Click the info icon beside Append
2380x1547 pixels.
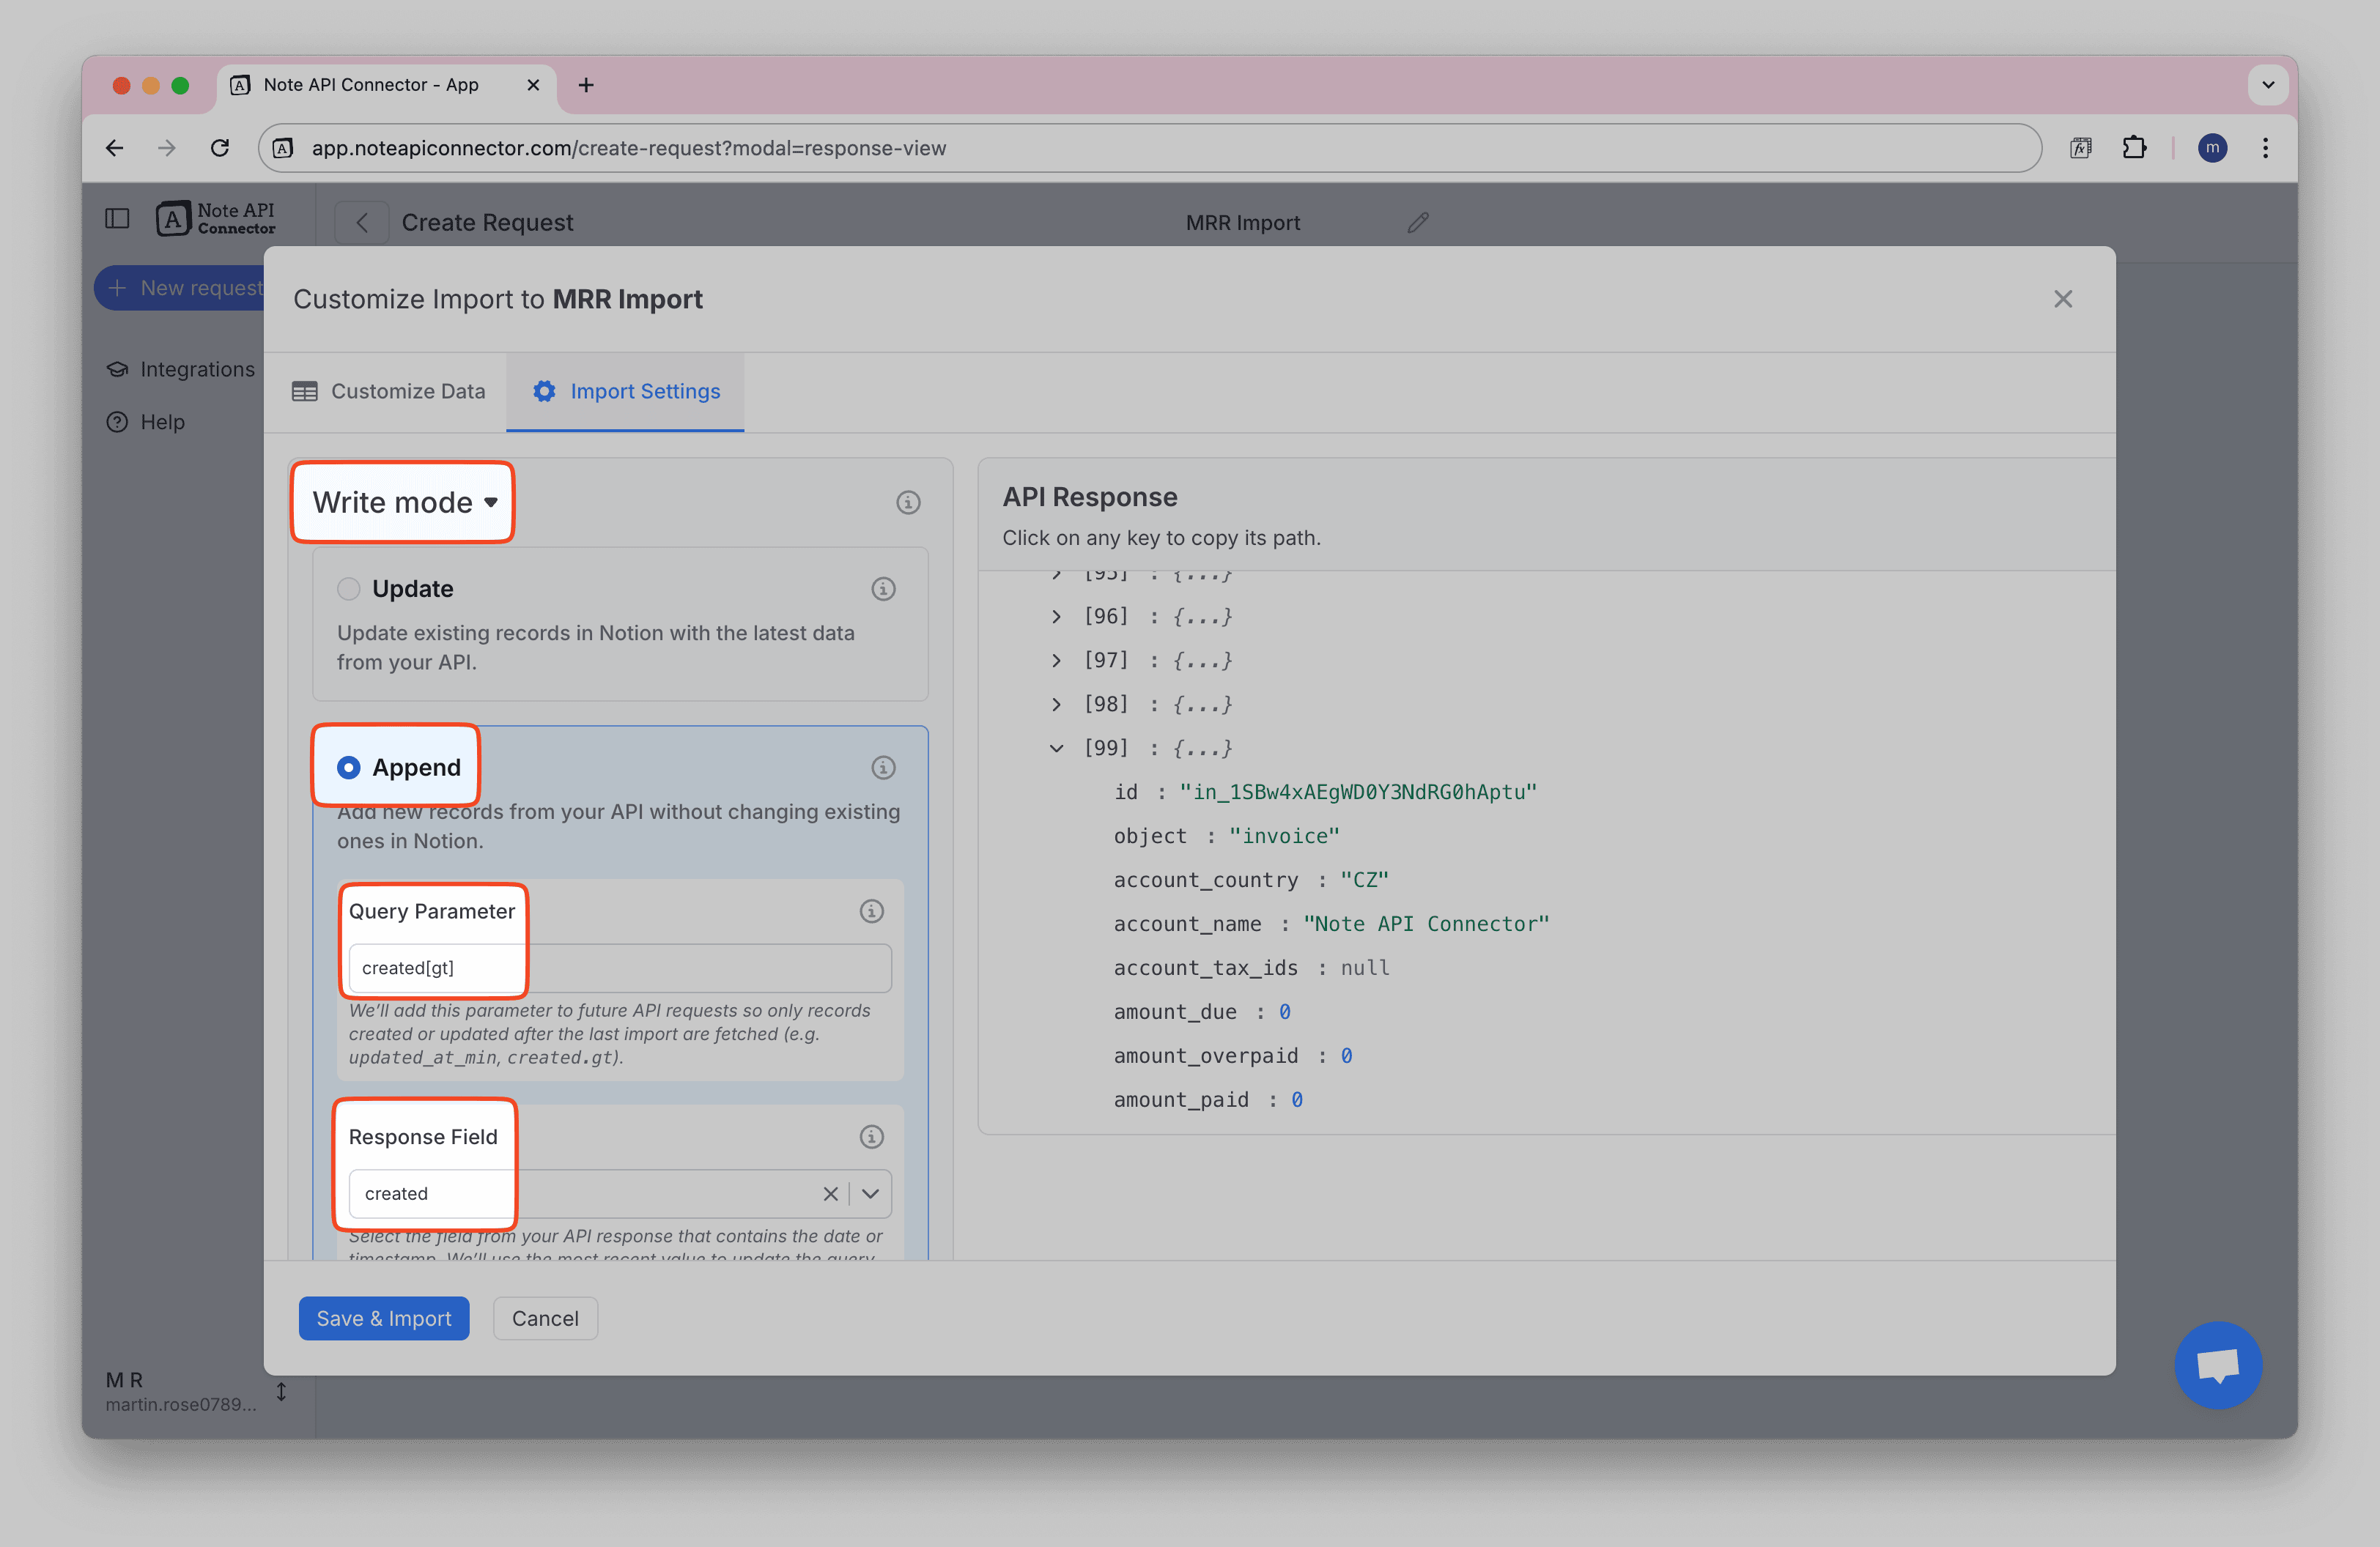coord(882,768)
